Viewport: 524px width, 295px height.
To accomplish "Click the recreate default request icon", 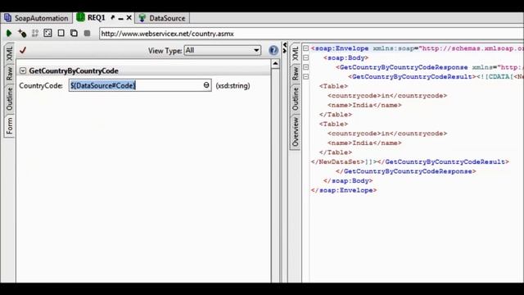I will 34,33.
